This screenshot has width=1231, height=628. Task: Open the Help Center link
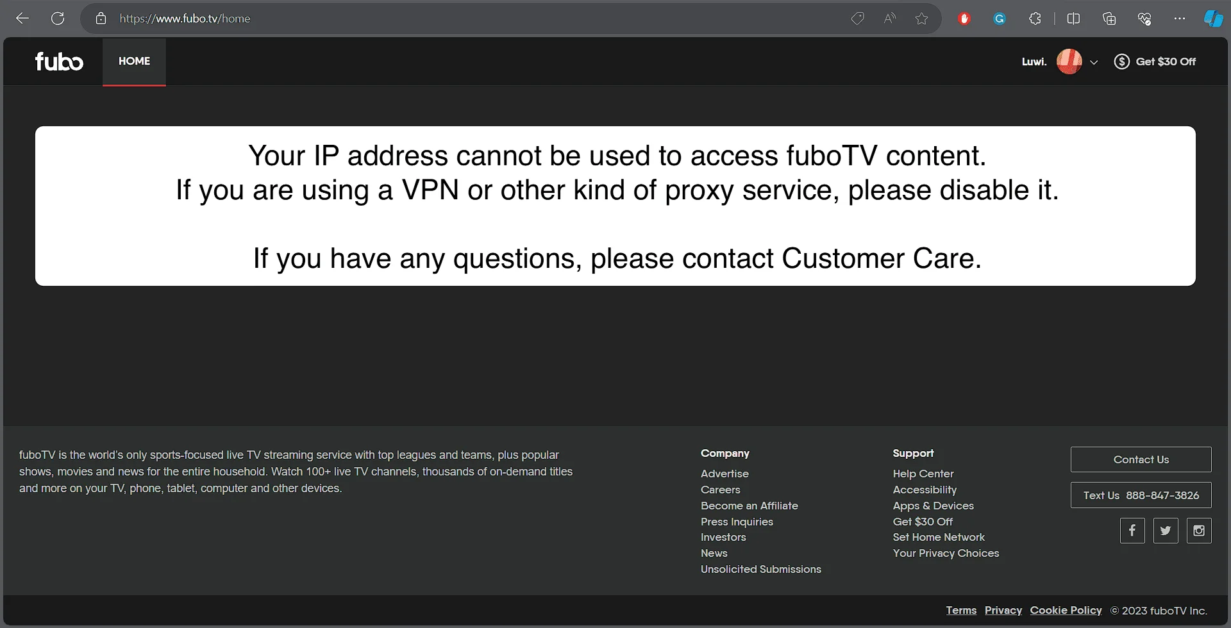point(923,474)
